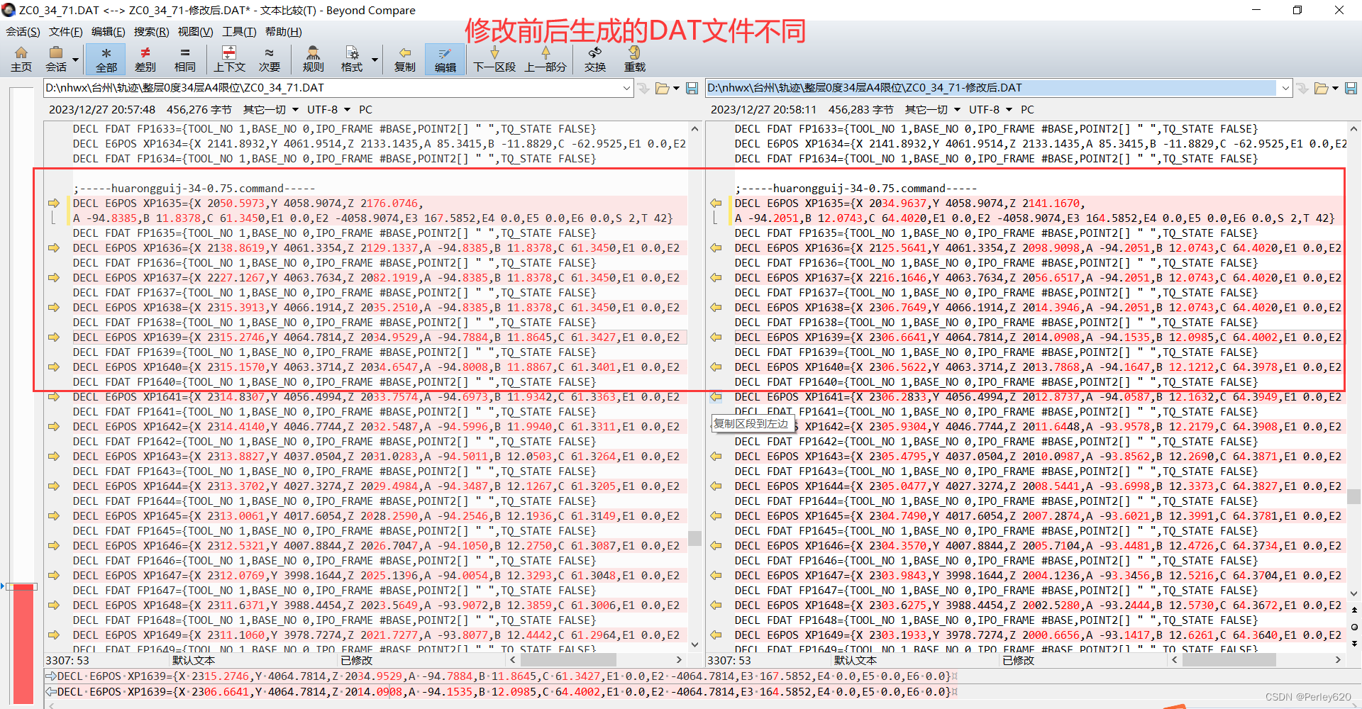Open right pane UTF-8 encoding dropdown

click(x=990, y=109)
